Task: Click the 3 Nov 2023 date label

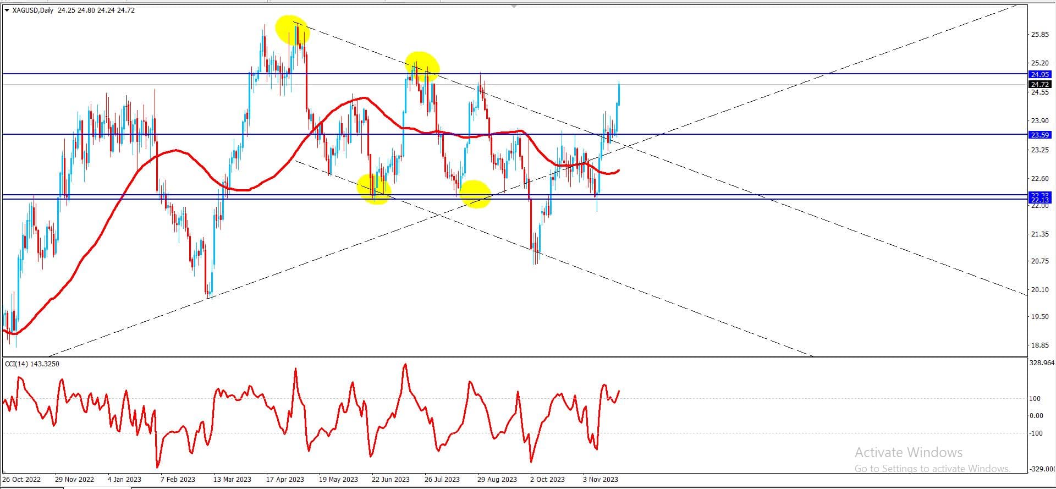Action: click(x=601, y=479)
